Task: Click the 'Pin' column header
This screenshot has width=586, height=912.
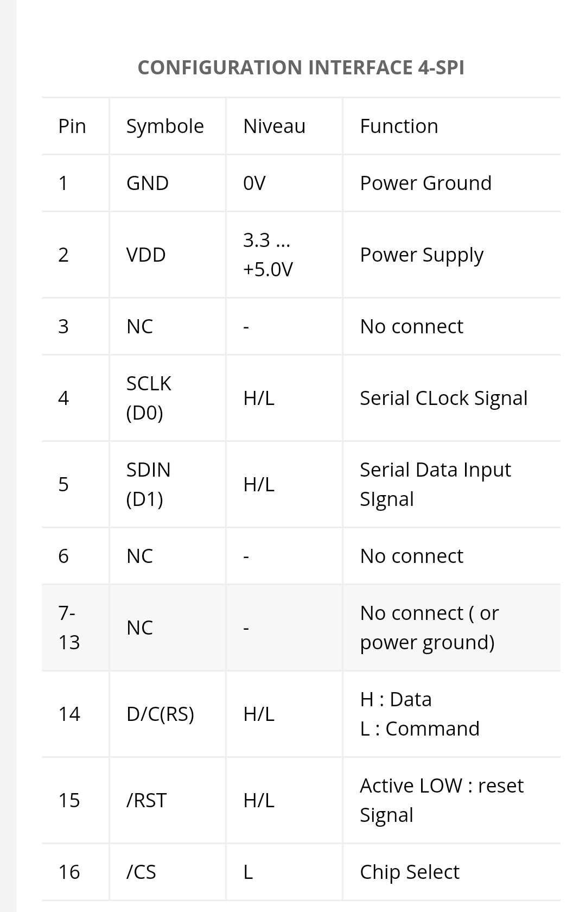Action: pos(72,126)
